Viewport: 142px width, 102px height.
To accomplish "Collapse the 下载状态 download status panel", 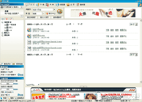I will click(22, 78).
